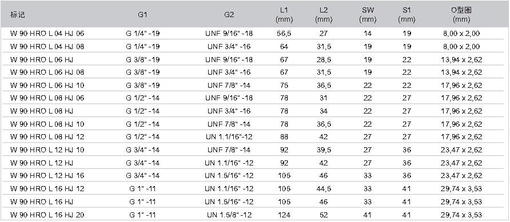Image resolution: width=510 pixels, height=222 pixels.
Task: Select the L1 value 56,5 cell
Action: click(284, 34)
